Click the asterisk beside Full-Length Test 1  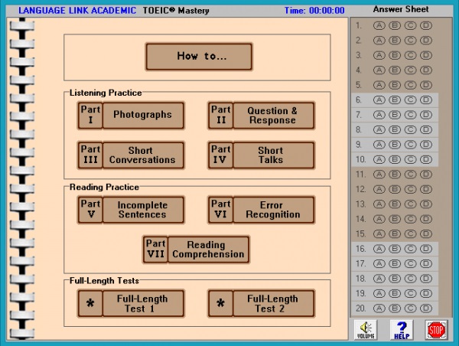pos(90,303)
